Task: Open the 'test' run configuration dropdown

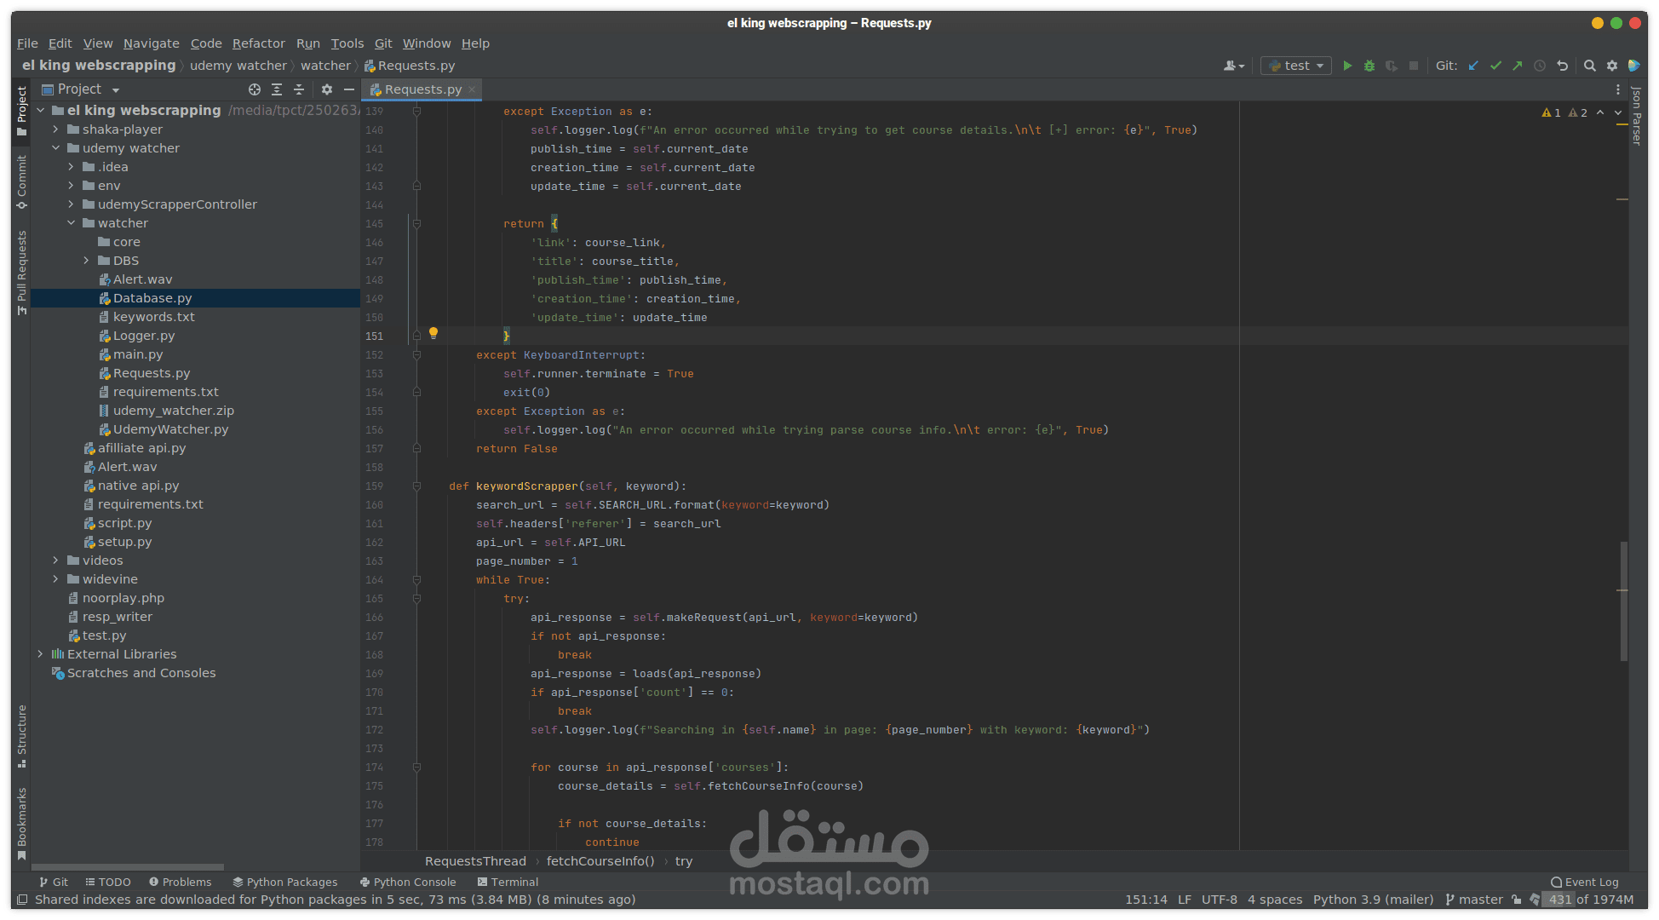Action: click(x=1296, y=66)
